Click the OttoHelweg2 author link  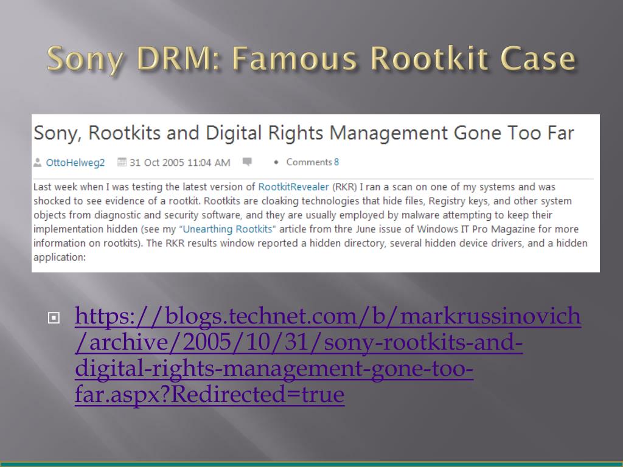(x=75, y=162)
